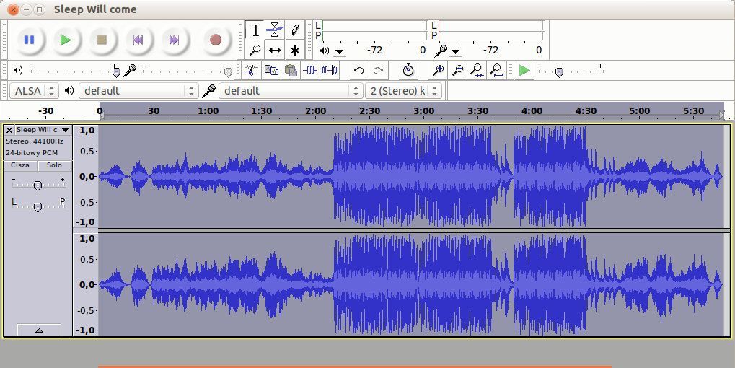The image size is (735, 368).
Task: Select the Zoom magnifier tool
Action: pyautogui.click(x=255, y=50)
